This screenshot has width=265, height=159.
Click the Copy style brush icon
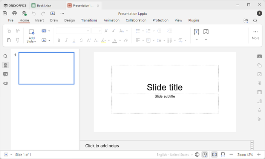pyautogui.click(x=18, y=40)
